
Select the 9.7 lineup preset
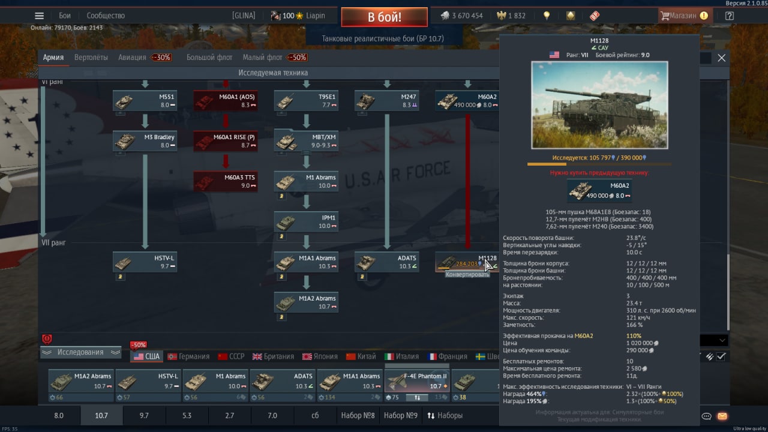coord(144,415)
